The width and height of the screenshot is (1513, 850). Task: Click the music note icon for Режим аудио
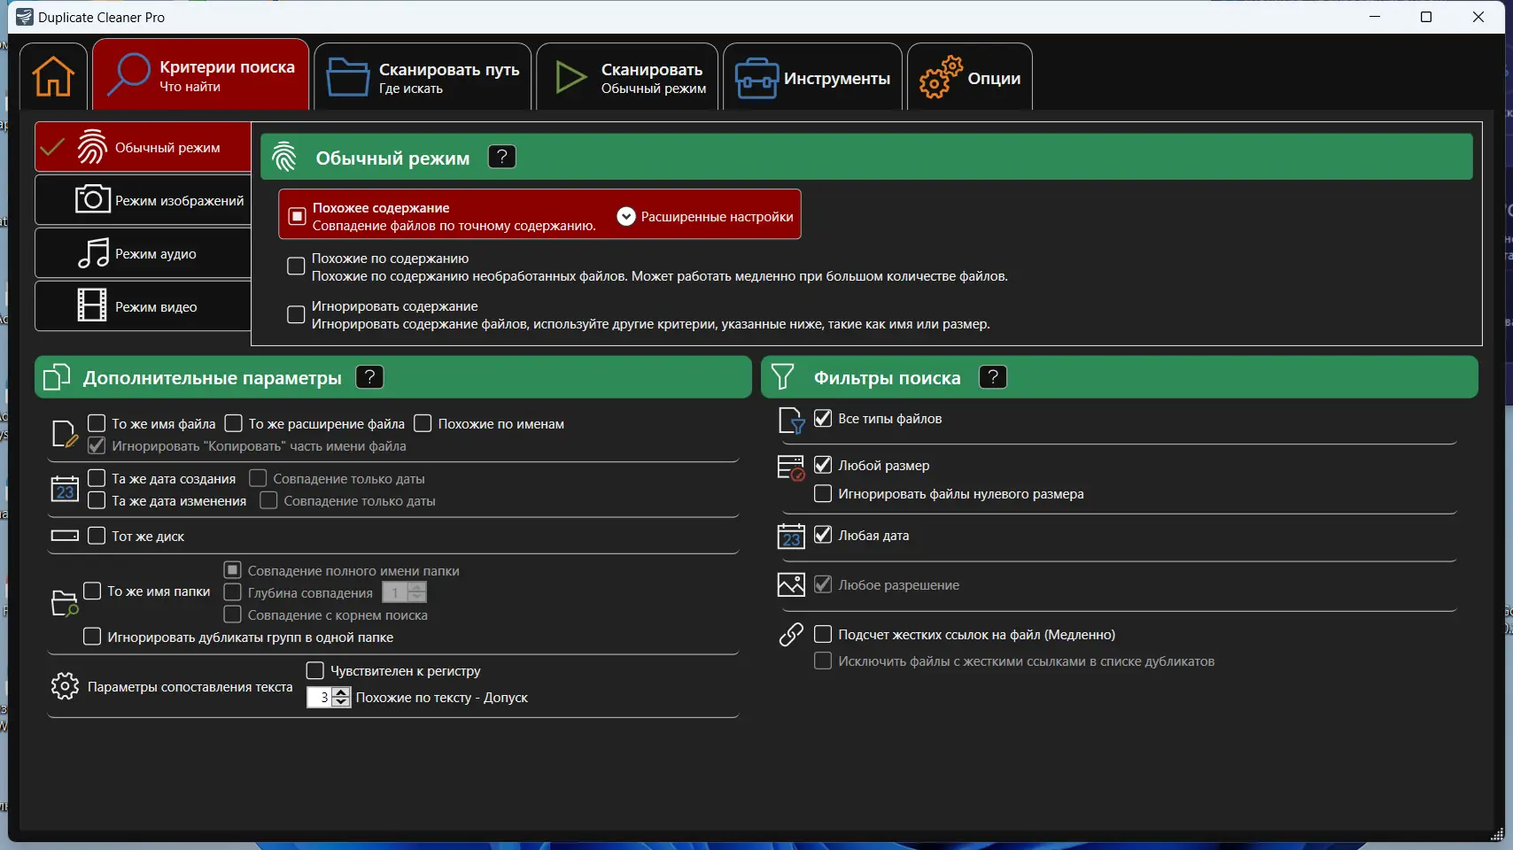[93, 253]
